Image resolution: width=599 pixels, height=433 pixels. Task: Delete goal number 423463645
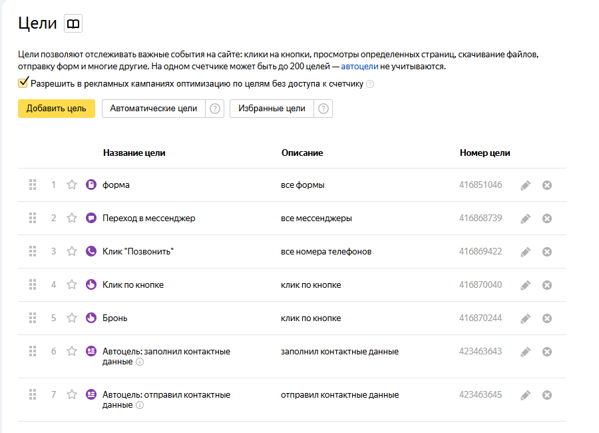coord(547,395)
